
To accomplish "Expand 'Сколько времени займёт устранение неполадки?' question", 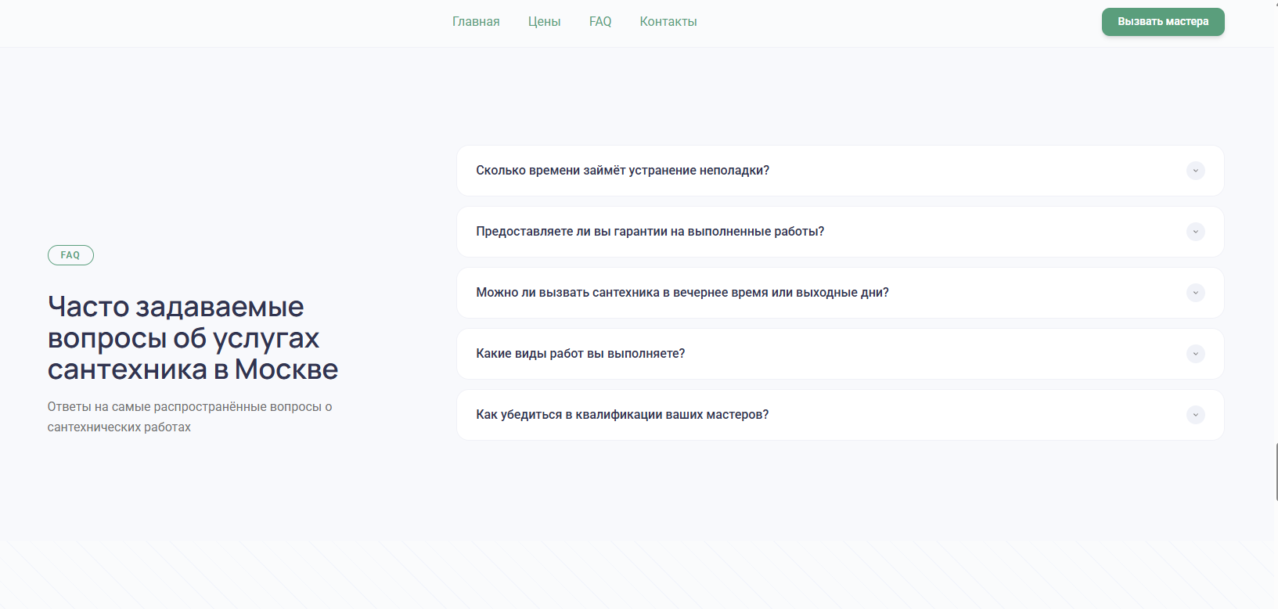I will [622, 171].
